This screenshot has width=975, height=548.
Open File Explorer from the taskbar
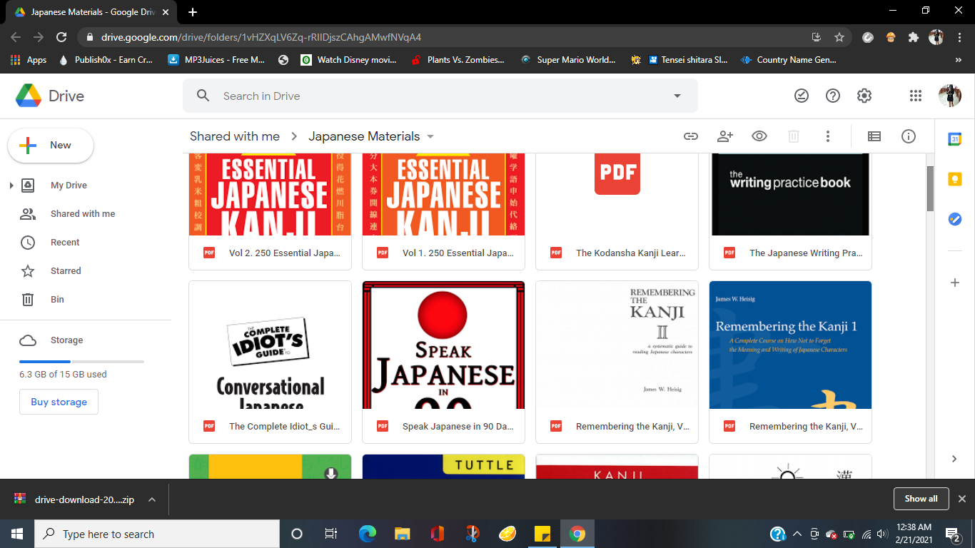tap(403, 534)
